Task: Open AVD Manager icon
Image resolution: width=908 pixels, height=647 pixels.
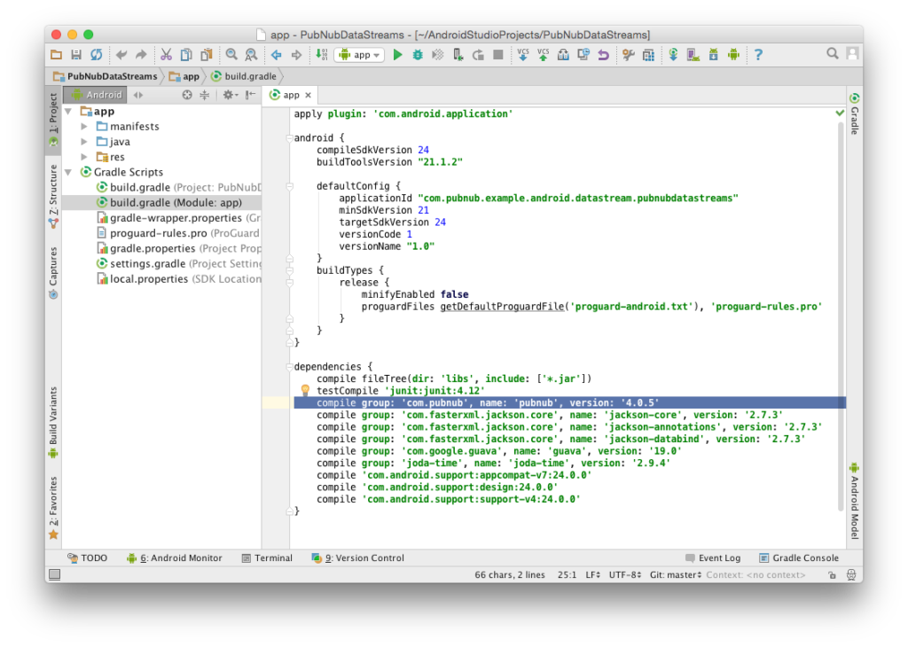Action: point(693,55)
